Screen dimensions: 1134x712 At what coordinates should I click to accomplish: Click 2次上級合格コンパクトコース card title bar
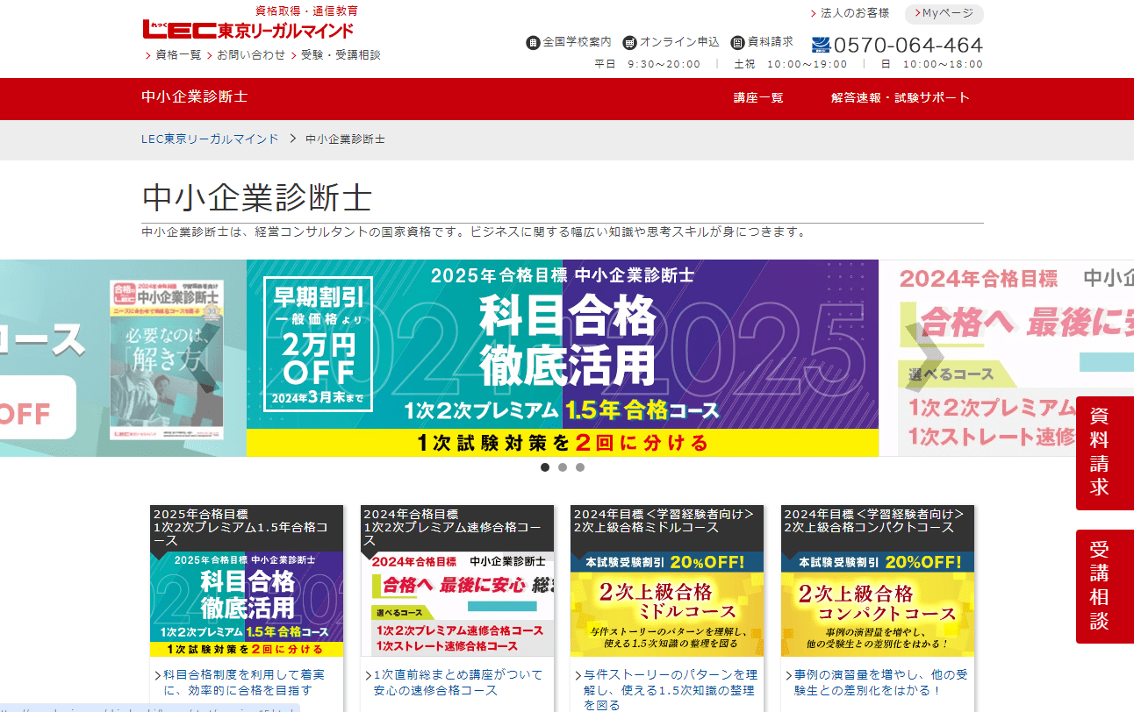pos(878,528)
